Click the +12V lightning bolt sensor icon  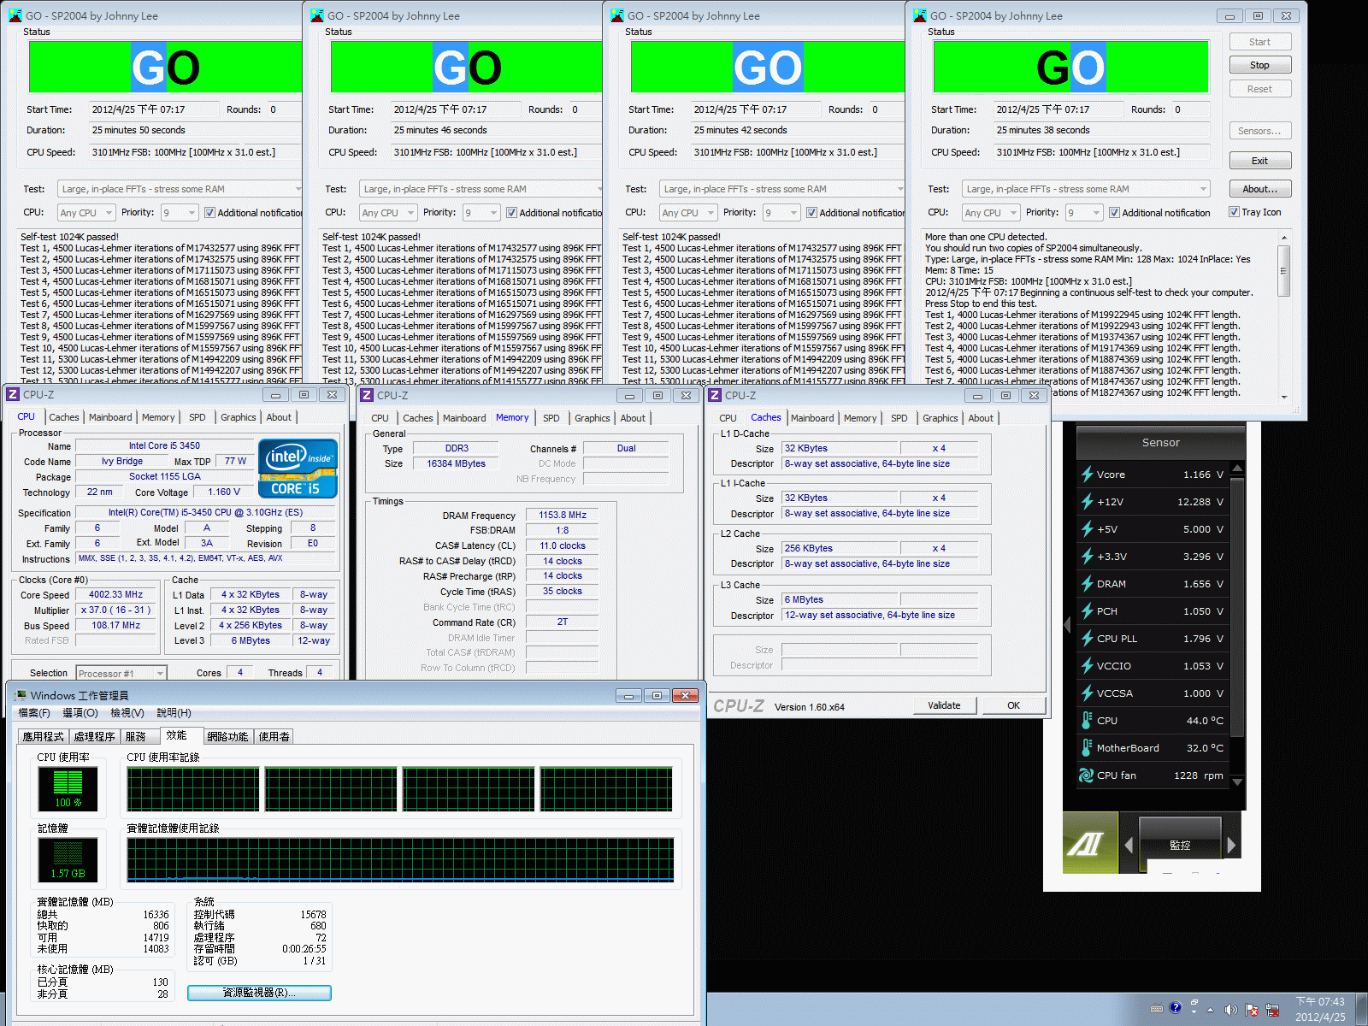coord(1087,502)
